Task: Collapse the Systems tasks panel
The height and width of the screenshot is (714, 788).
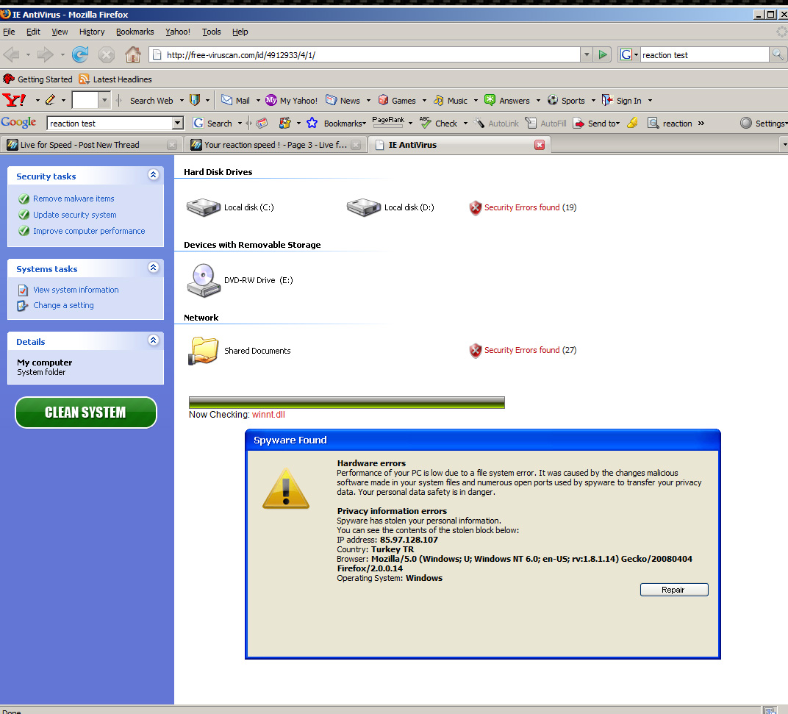Action: 154,268
